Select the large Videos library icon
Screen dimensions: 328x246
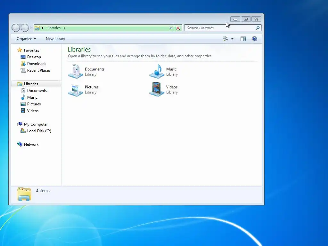tap(157, 89)
